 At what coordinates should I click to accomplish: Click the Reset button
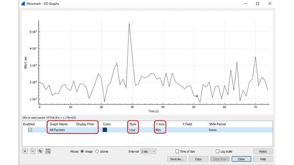[x=263, y=151]
